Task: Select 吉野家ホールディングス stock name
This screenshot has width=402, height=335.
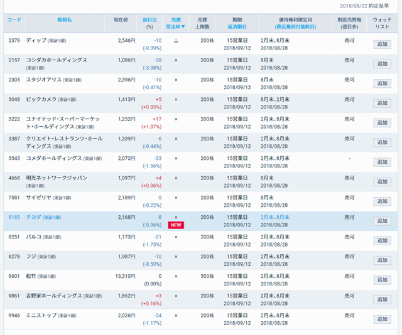Action: 54,296
